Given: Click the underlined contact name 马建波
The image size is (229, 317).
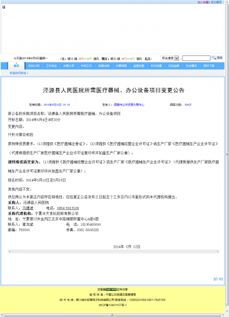Looking at the screenshot, I should 28,208.
